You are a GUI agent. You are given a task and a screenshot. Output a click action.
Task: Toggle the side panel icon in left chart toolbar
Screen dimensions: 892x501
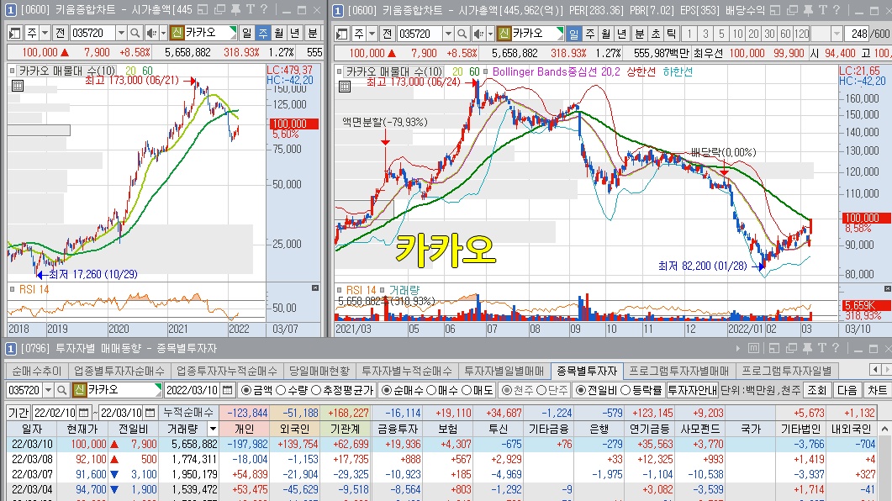coord(15,34)
